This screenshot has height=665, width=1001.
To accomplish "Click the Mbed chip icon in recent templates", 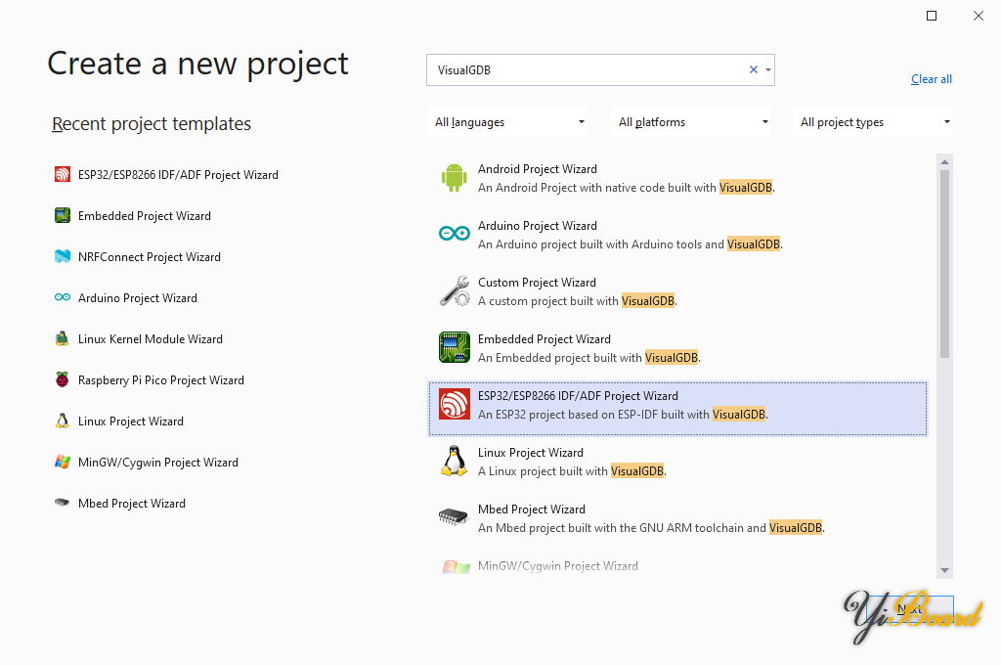I will (x=62, y=503).
